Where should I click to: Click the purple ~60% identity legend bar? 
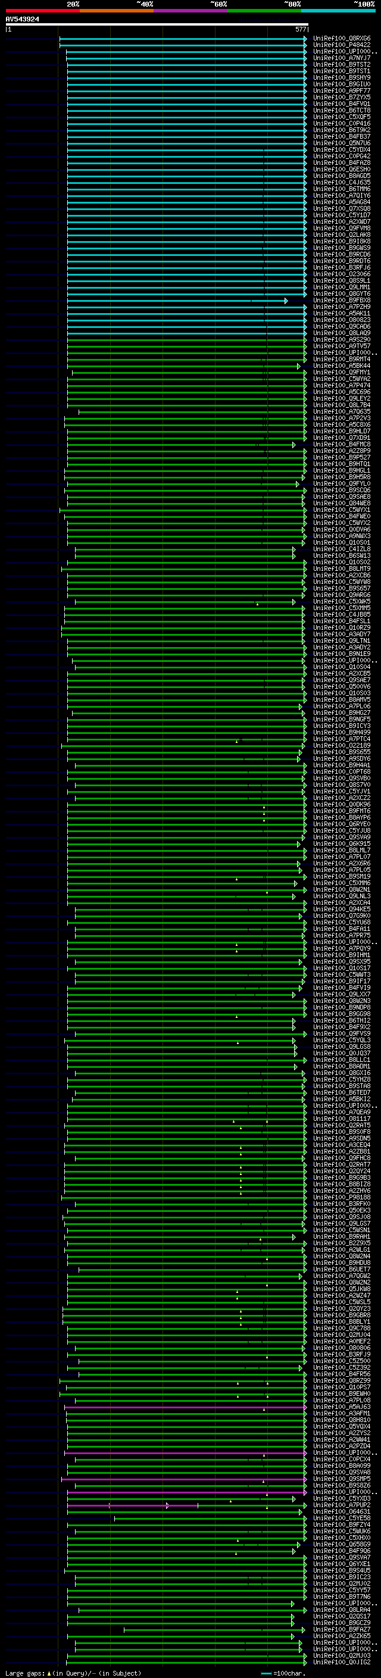(x=190, y=11)
